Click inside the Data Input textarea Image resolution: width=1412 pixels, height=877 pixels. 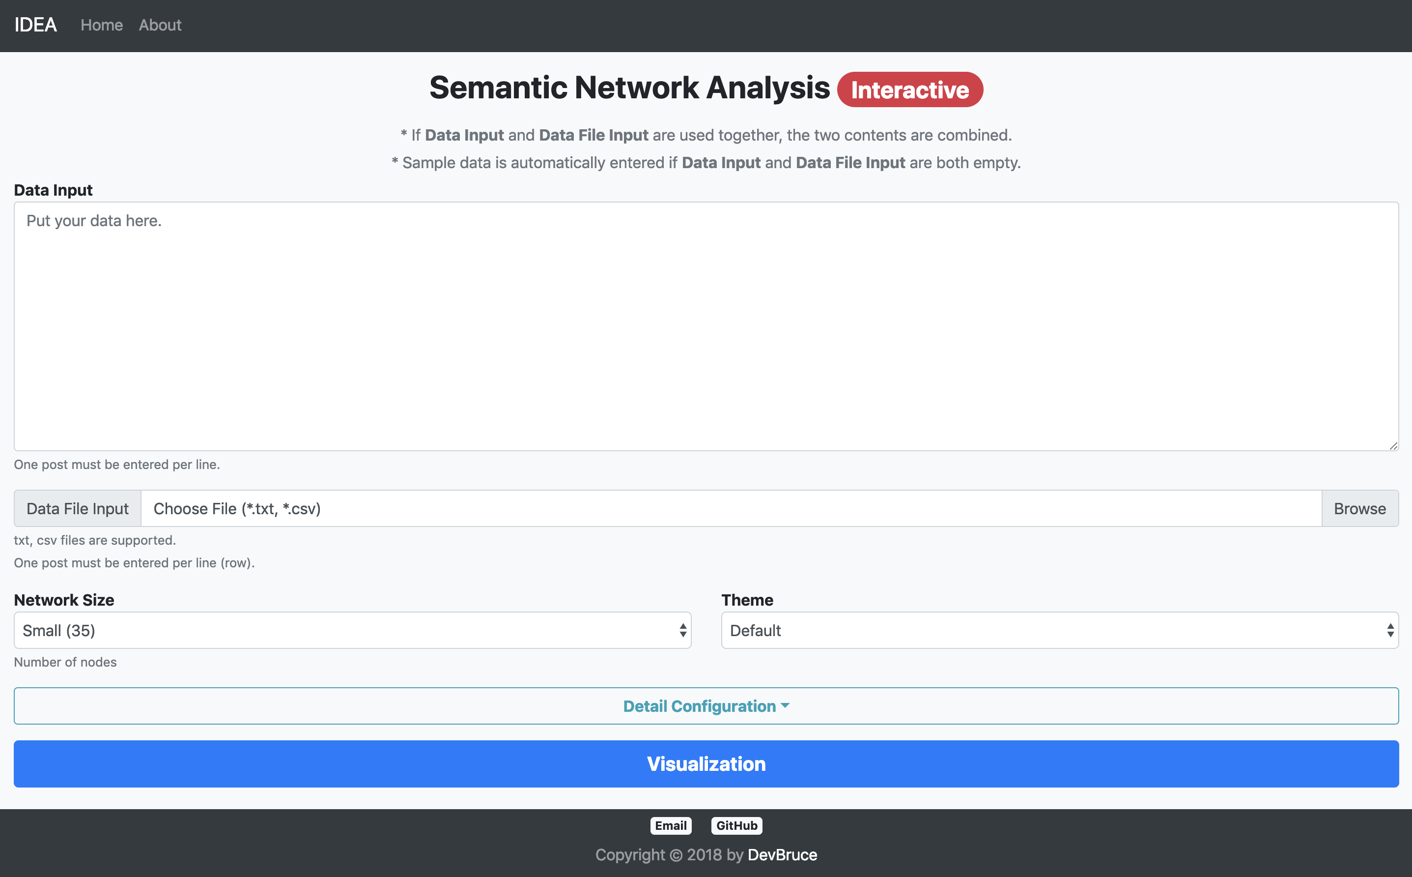pos(706,326)
